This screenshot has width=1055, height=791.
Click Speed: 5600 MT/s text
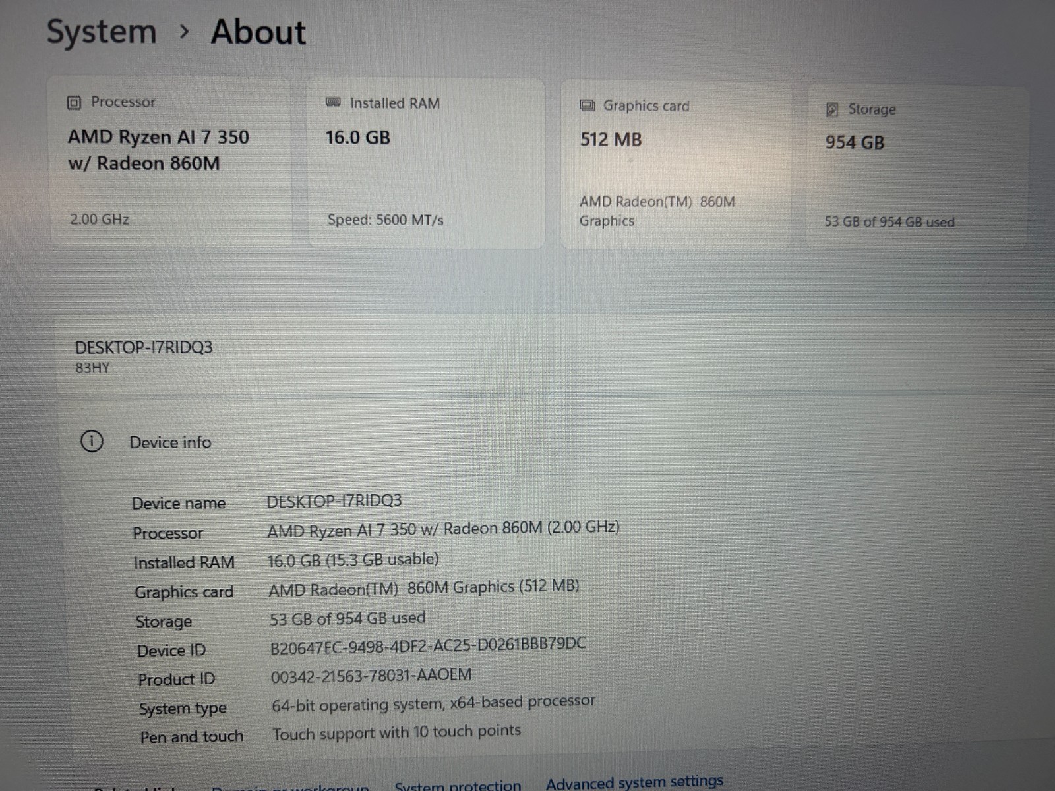[386, 220]
